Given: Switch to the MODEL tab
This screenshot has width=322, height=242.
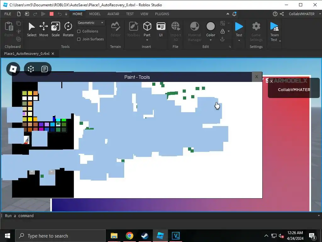Looking at the screenshot, I should pyautogui.click(x=95, y=14).
